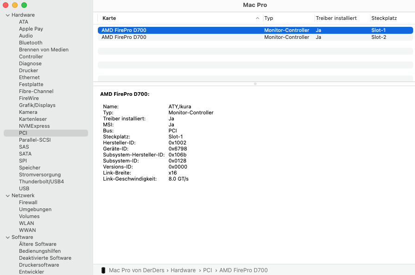Screen dimensions: 415x275
Task: Select Audio in the sidebar
Action: tap(26, 36)
